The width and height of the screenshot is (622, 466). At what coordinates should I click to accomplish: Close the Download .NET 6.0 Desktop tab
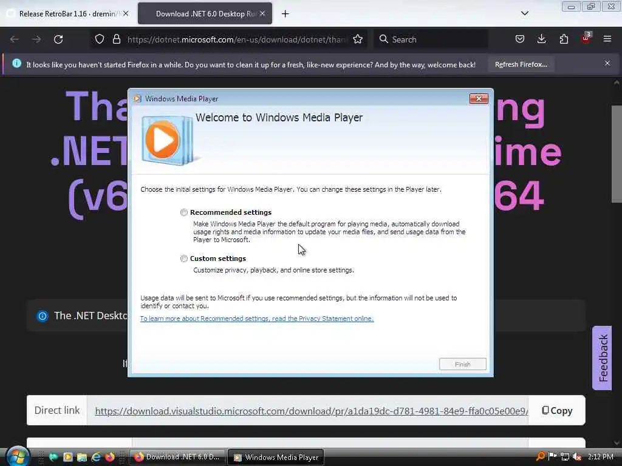262,13
